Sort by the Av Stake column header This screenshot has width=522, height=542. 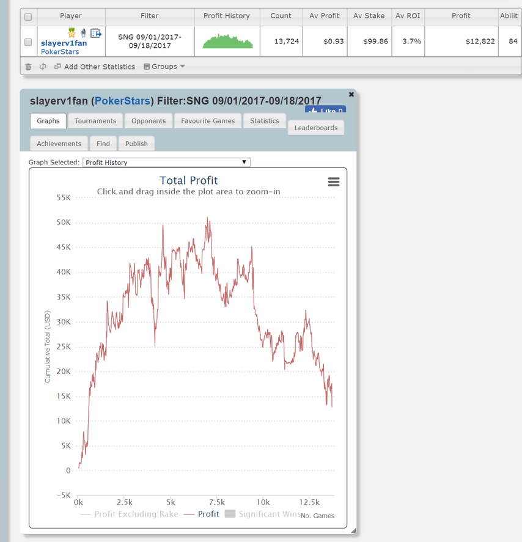[x=369, y=16]
